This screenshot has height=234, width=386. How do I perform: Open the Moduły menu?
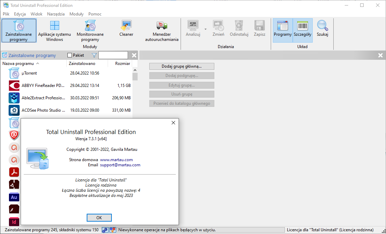click(x=77, y=14)
